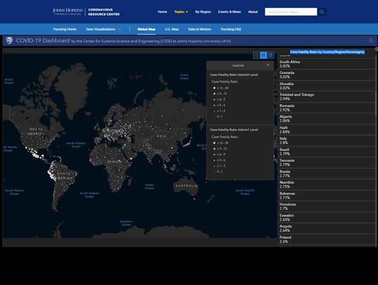This screenshot has height=285, width=378.
Task: Open Events & News page
Action: 229,12
